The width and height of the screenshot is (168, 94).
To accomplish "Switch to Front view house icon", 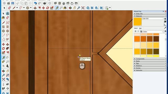I will 64,3.
